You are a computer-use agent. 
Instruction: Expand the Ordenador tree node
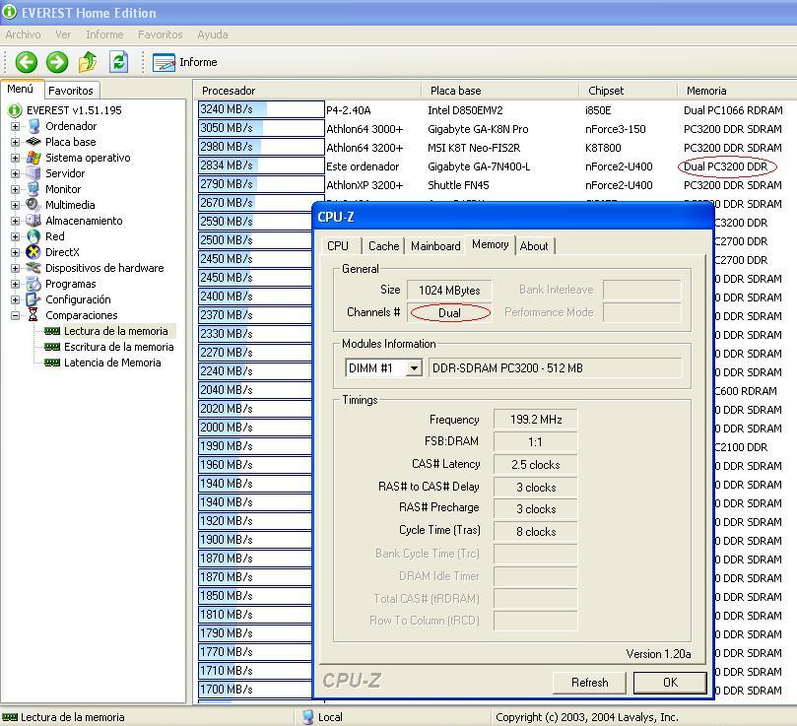click(x=15, y=126)
